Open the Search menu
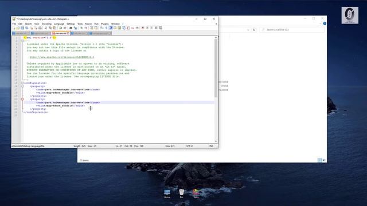The width and height of the screenshot is (367, 206). (x=28, y=24)
